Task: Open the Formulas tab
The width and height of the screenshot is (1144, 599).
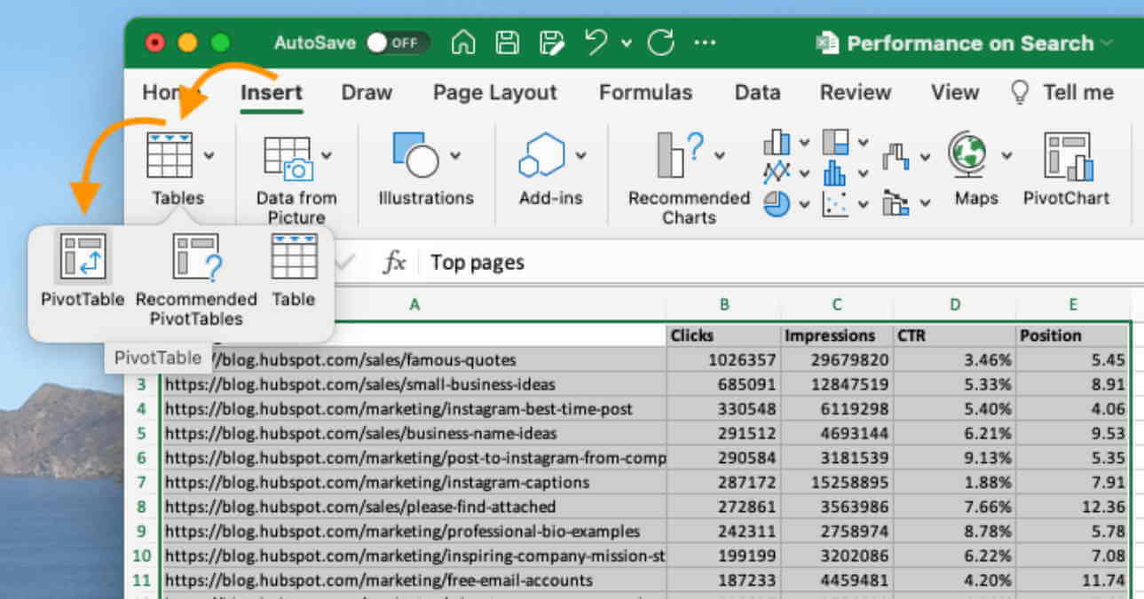Action: click(x=645, y=92)
